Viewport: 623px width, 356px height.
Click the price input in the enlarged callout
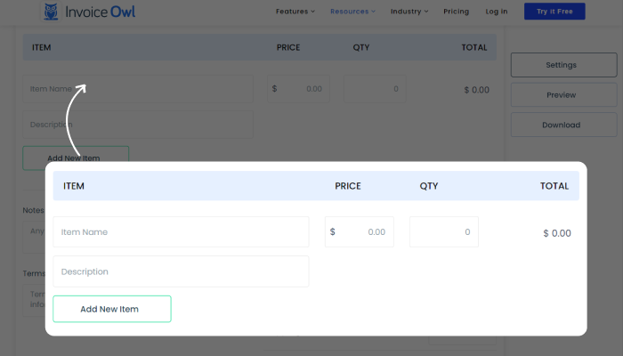click(x=360, y=232)
